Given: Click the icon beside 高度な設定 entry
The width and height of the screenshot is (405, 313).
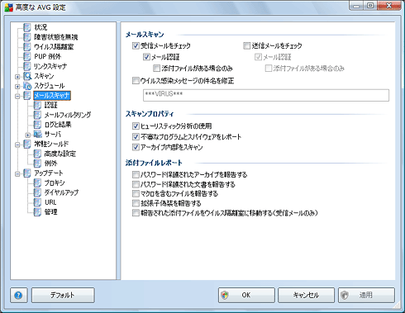Looking at the screenshot, I should [x=37, y=154].
